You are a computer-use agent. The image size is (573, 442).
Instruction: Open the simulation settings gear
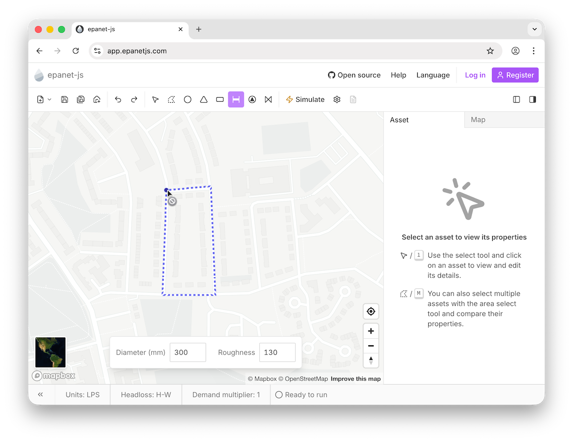[336, 99]
